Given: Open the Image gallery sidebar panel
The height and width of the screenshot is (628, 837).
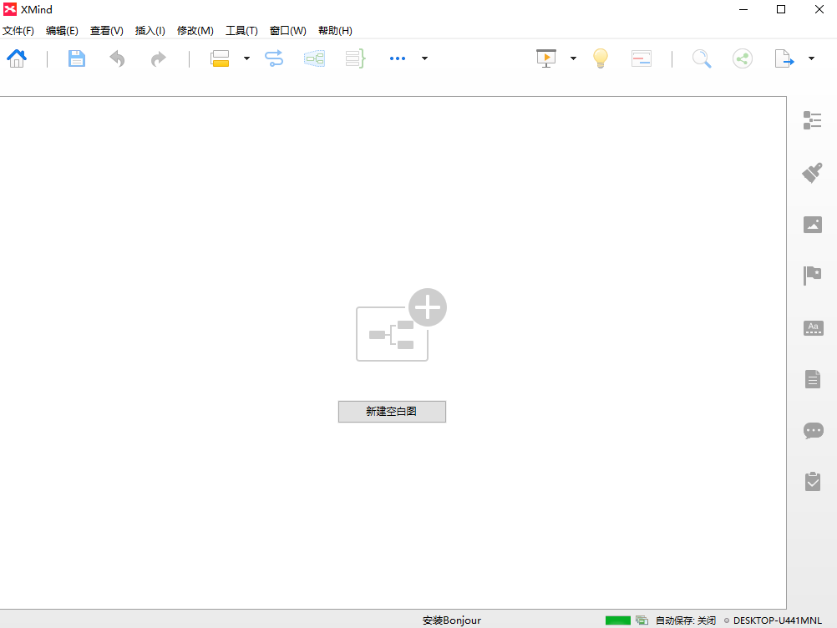Looking at the screenshot, I should (813, 225).
